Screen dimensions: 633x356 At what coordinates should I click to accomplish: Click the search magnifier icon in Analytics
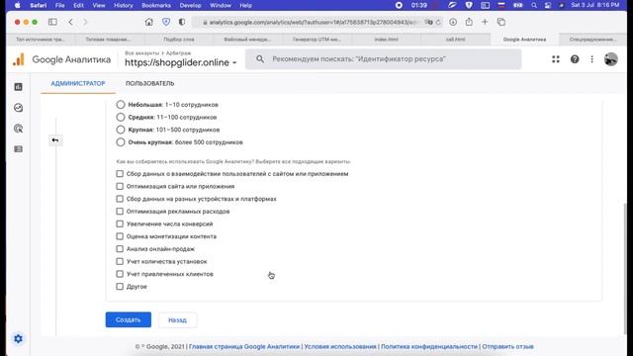click(260, 59)
